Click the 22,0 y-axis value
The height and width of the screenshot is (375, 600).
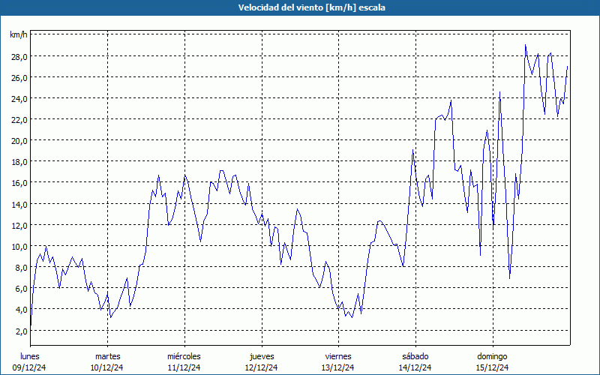pos(19,120)
